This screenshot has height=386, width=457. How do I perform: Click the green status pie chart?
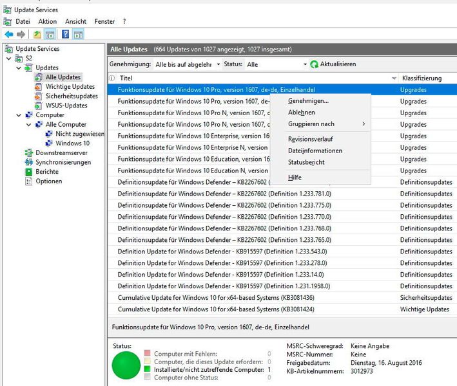126,365
